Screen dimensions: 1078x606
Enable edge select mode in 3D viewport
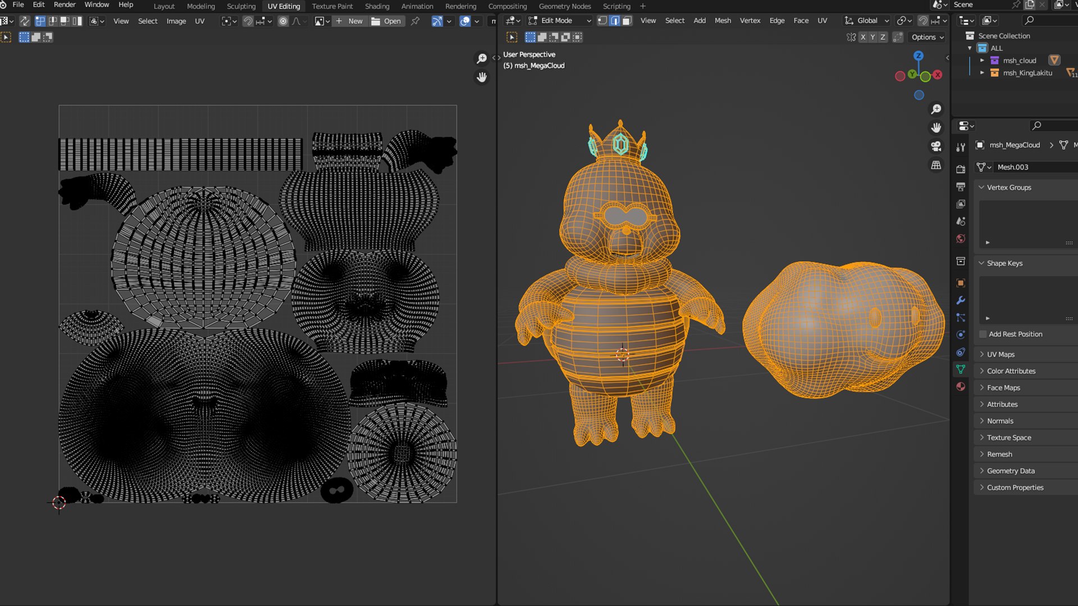coord(615,21)
